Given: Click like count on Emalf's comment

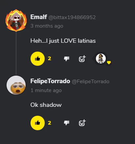Looking at the screenshot, I should 50,59.
